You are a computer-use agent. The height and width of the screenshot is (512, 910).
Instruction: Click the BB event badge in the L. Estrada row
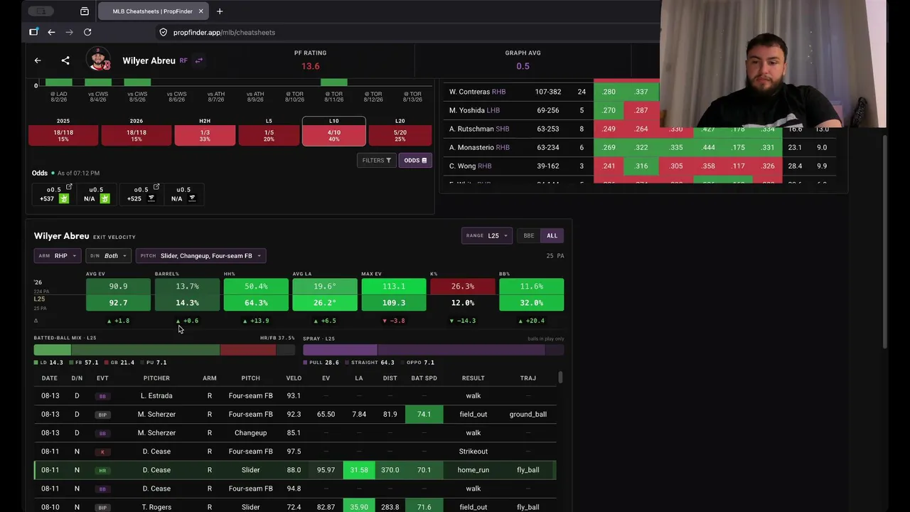[102, 396]
